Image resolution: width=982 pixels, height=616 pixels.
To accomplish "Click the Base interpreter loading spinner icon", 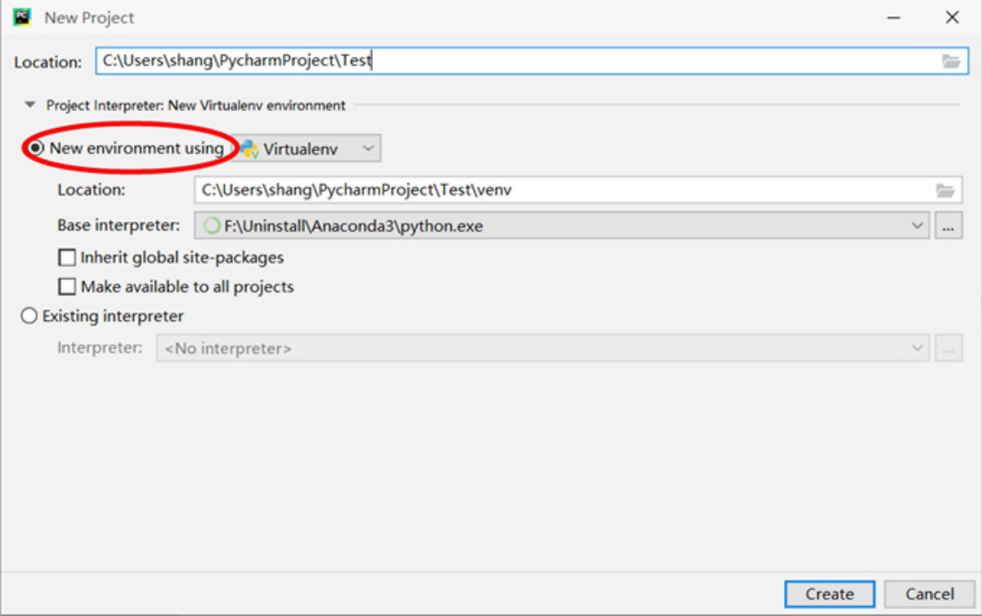I will 212,226.
